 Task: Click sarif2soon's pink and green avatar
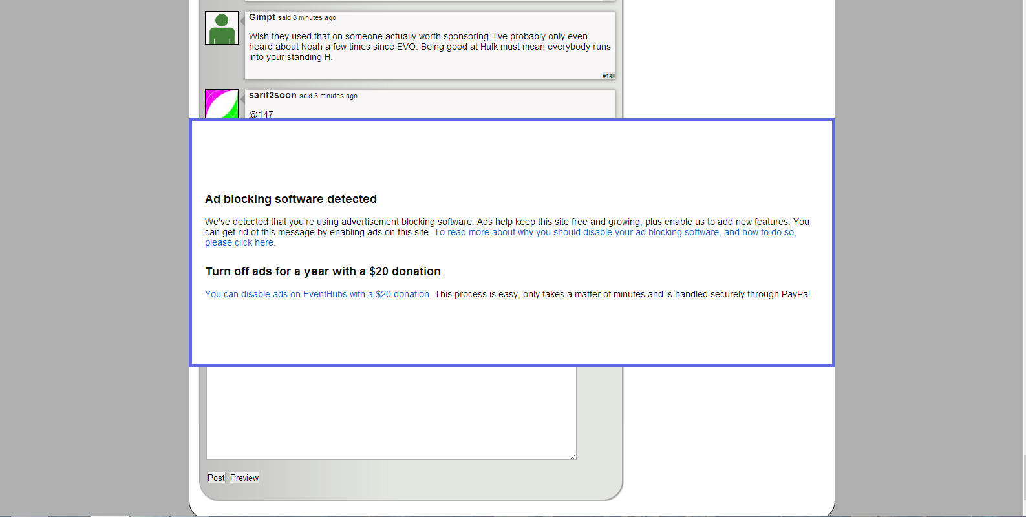(x=222, y=104)
